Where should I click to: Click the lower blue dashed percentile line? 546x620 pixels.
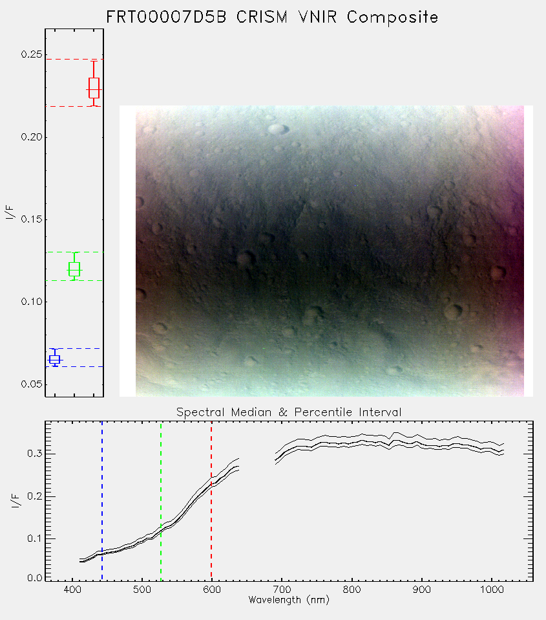click(74, 366)
